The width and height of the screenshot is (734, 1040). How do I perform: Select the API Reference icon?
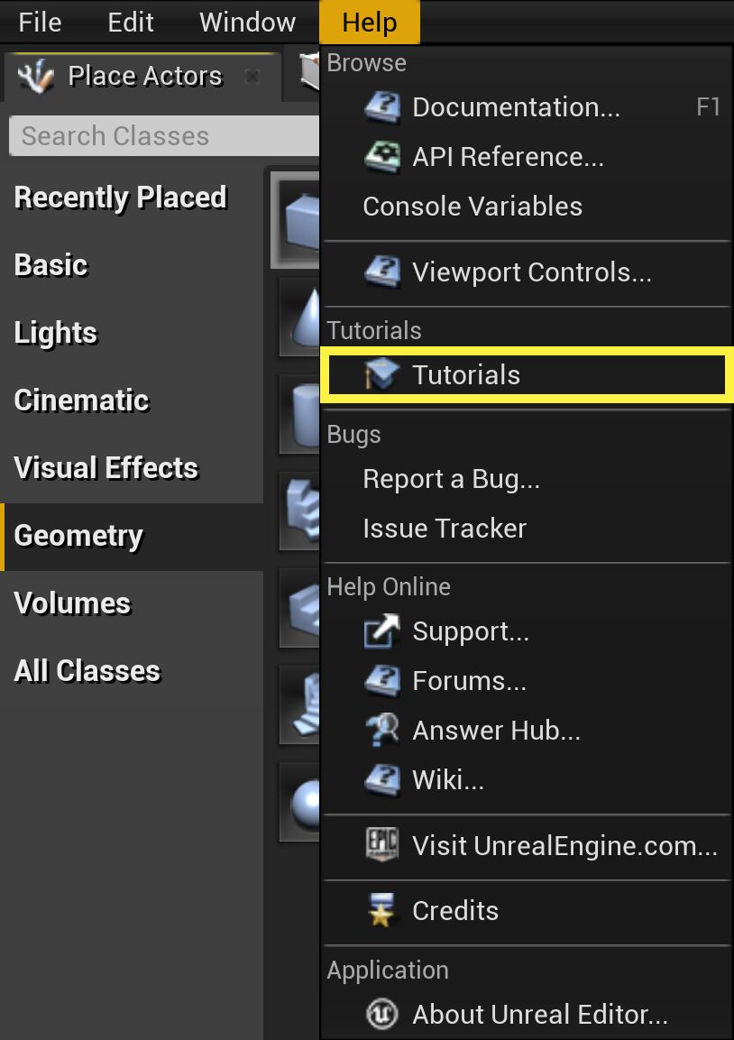pos(382,156)
